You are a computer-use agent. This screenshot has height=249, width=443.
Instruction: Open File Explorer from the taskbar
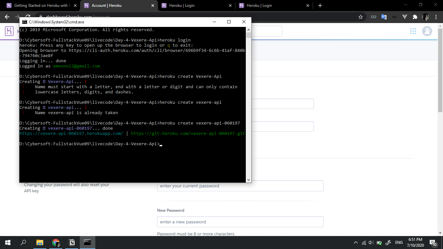click(x=40, y=242)
